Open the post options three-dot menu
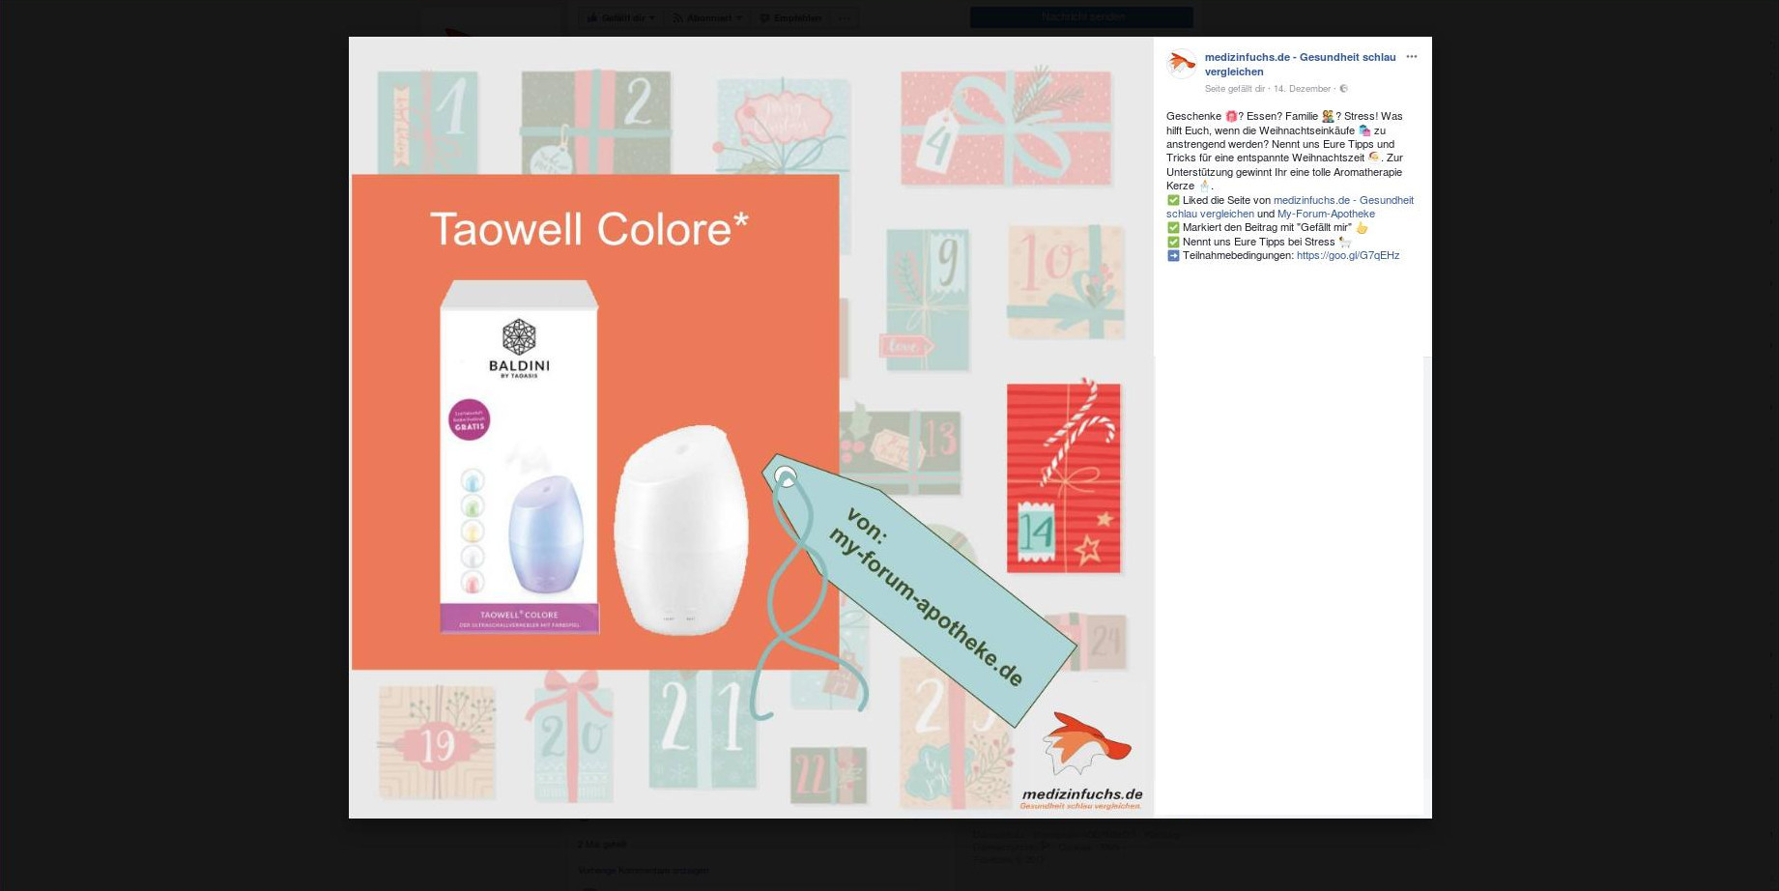Viewport: 1779px width, 891px height. [1411, 57]
